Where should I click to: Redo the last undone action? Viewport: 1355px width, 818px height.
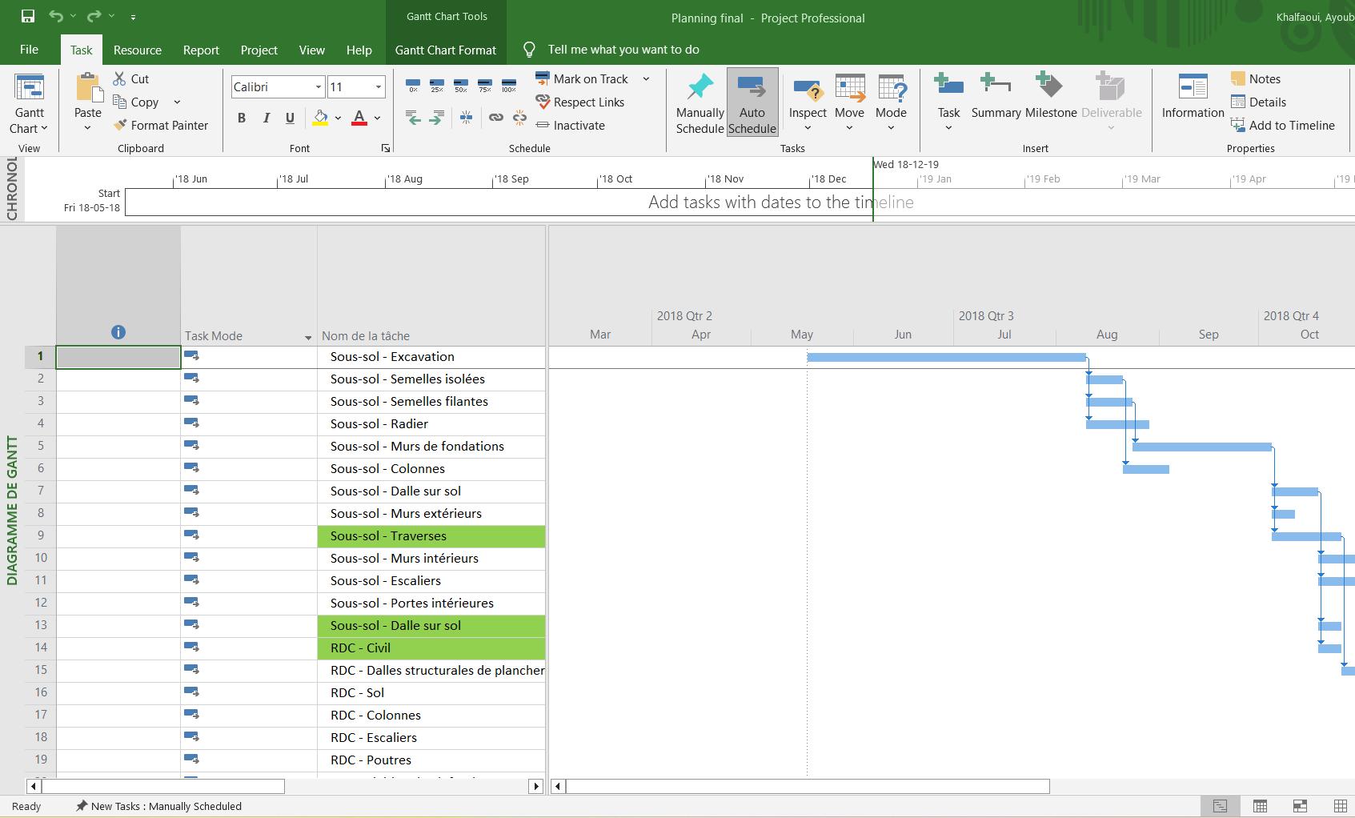coord(94,16)
